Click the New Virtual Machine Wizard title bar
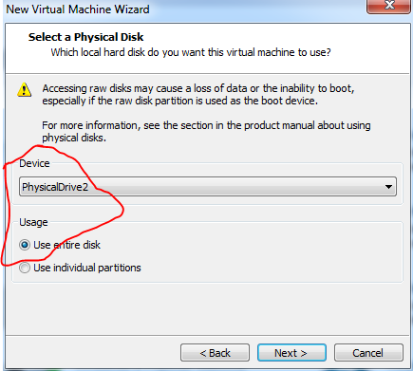Image resolution: width=413 pixels, height=371 pixels. (183, 9)
